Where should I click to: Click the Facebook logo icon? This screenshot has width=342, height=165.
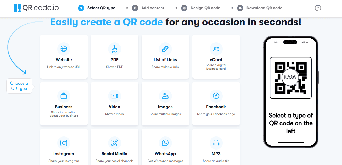click(x=216, y=96)
